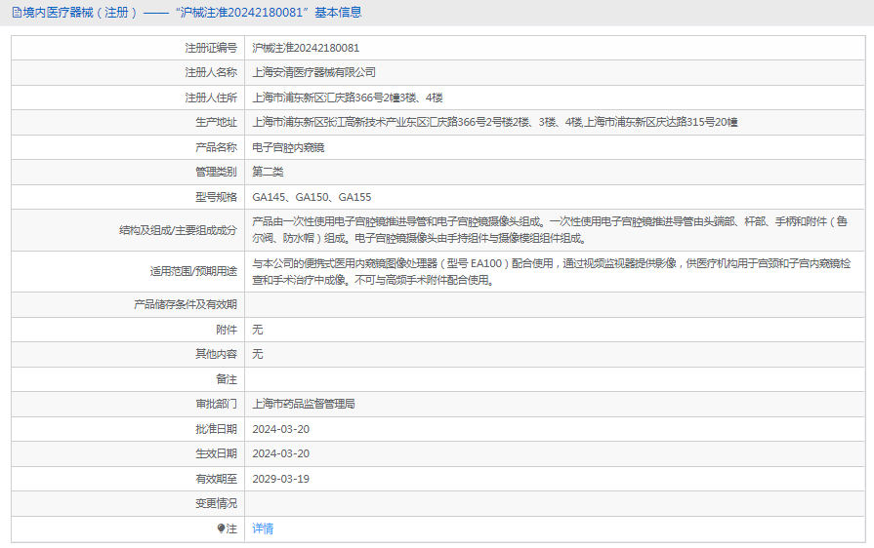Select approving authority 上海市药品监督管理局
Image resolution: width=874 pixels, height=548 pixels.
[304, 404]
